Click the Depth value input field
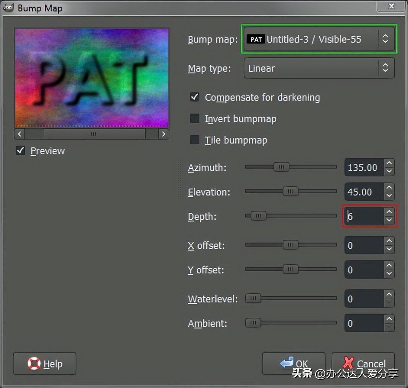408x388 pixels. click(364, 217)
